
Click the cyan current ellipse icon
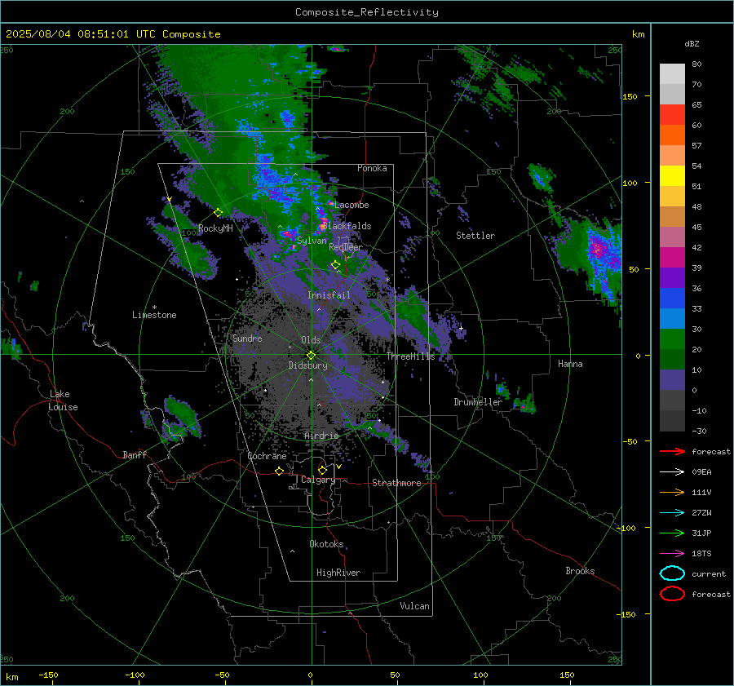point(672,573)
